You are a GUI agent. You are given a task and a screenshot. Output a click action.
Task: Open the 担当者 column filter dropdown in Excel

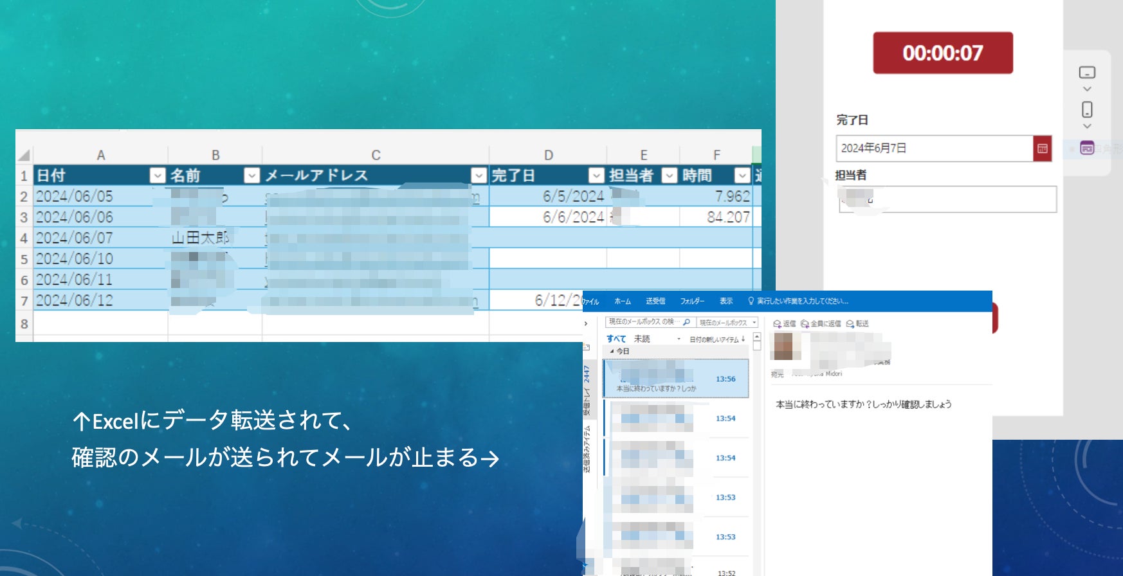670,175
